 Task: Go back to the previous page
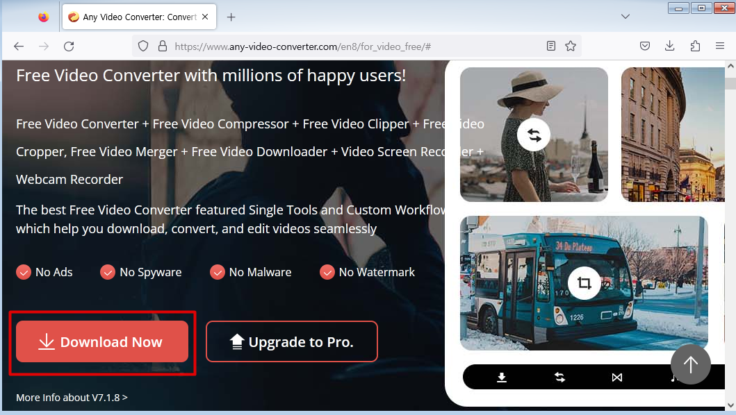[19, 46]
